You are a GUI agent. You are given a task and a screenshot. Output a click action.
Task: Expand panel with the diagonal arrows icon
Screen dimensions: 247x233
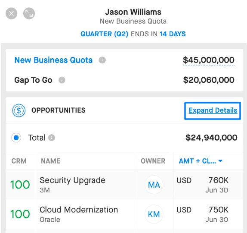click(x=29, y=13)
